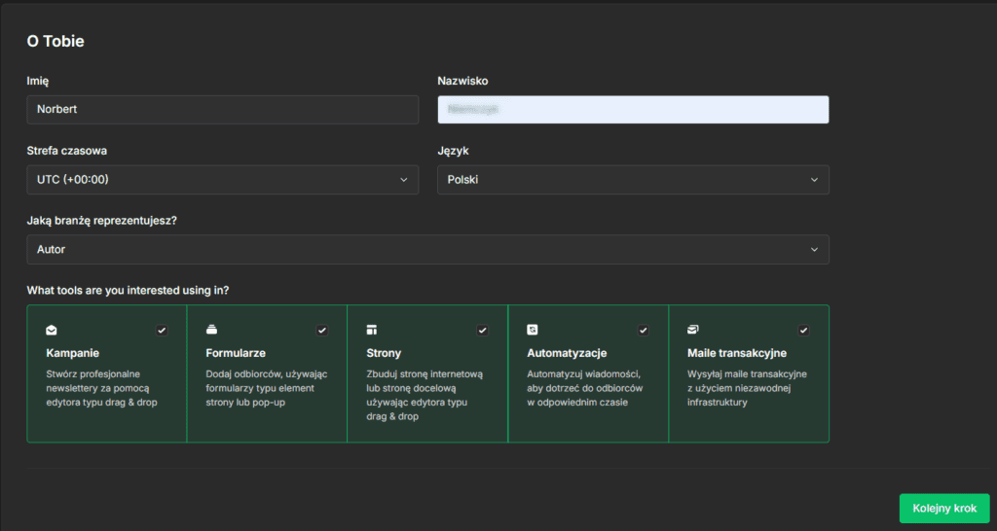Click the Imię field containing Norbert

pyautogui.click(x=222, y=110)
